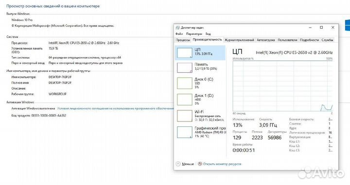Switch to the Журнал приложений tab
350x185 pixels.
tap(239, 40)
